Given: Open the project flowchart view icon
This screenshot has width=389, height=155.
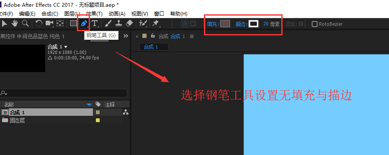Looking at the screenshot, I should pyautogui.click(x=126, y=112).
